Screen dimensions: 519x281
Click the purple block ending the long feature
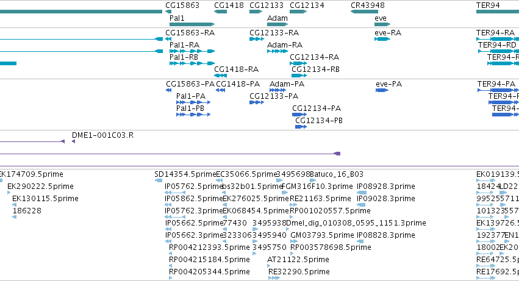coord(337,154)
